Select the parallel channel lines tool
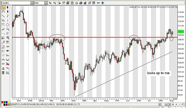The width and height of the screenshot is (186, 109). coord(3,21)
